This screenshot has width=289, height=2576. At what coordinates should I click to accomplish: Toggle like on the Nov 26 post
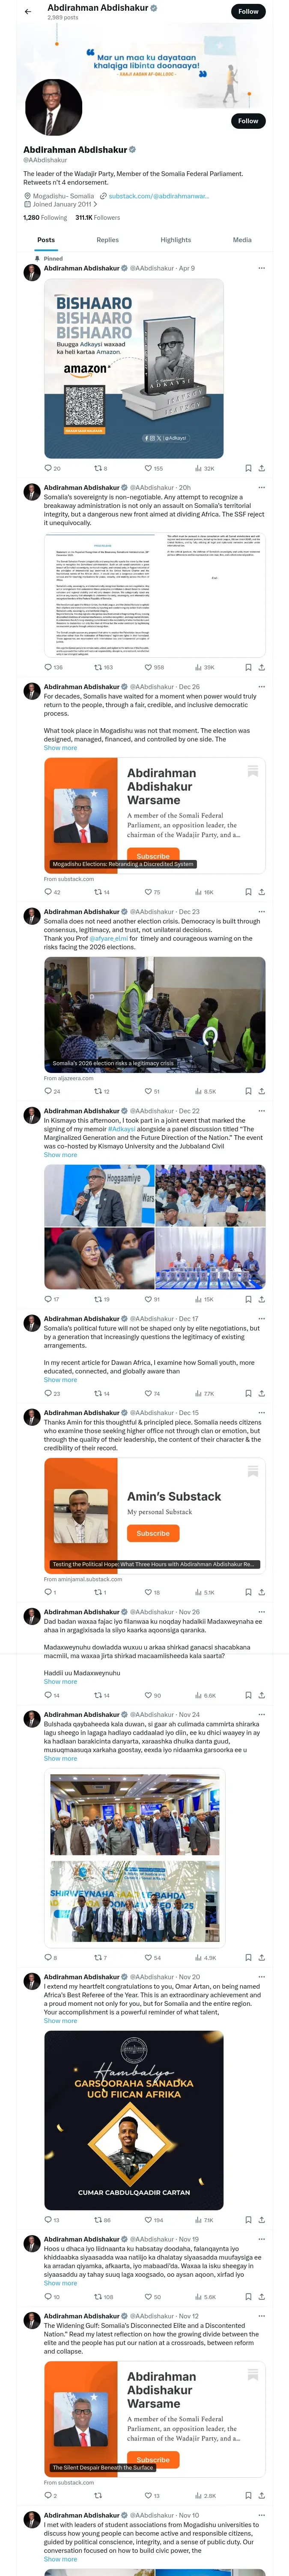[x=147, y=1695]
